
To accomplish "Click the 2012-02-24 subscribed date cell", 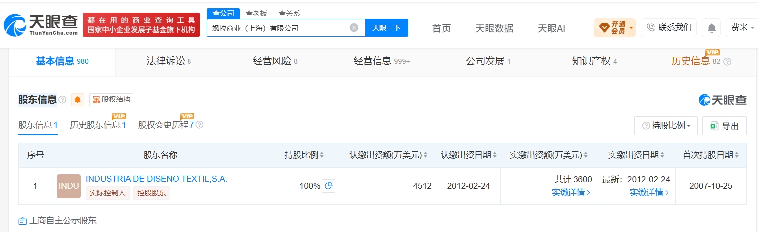I will (469, 186).
